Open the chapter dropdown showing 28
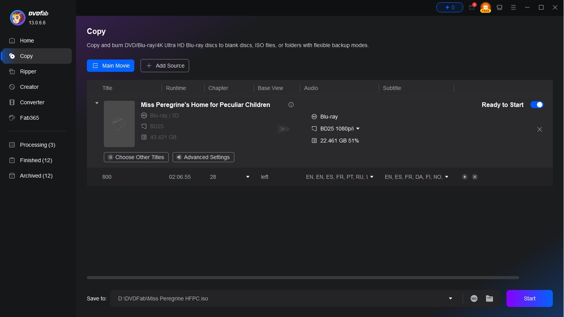Viewport: 564px width, 317px height. point(248,177)
